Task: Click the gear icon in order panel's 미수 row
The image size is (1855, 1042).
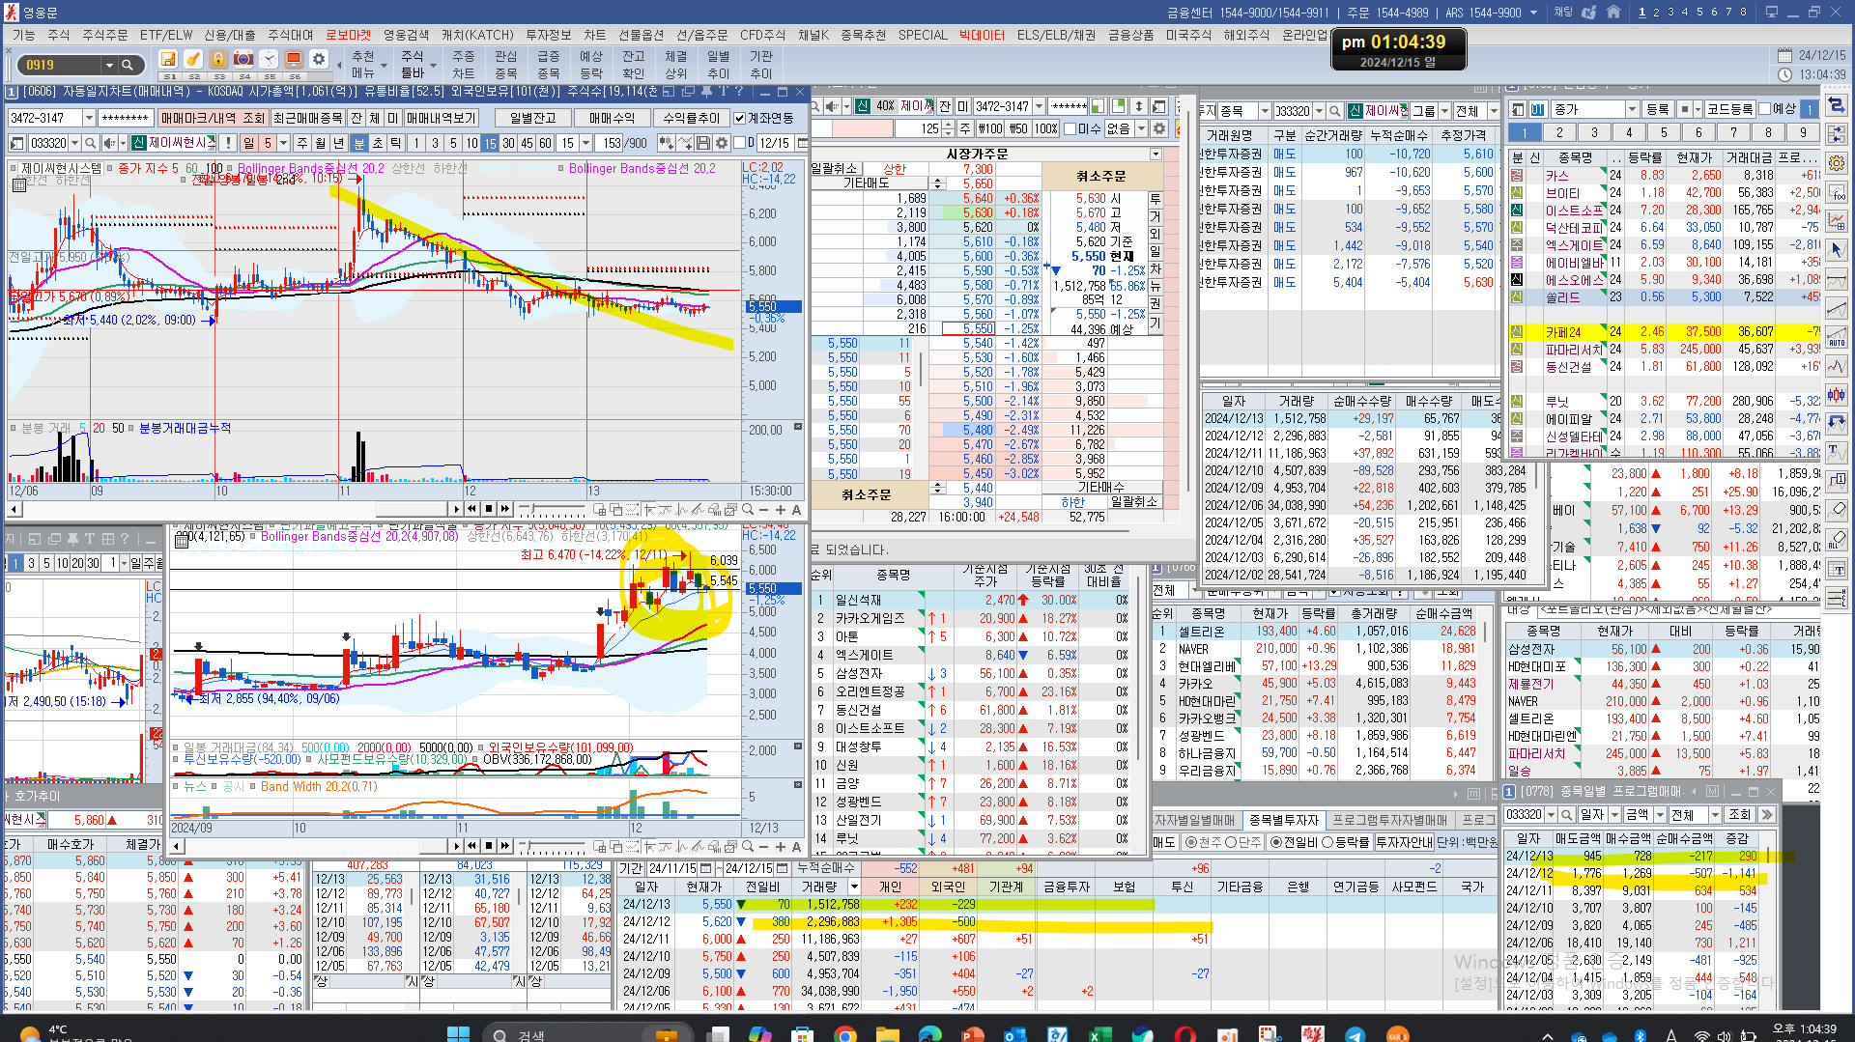Action: (1159, 128)
